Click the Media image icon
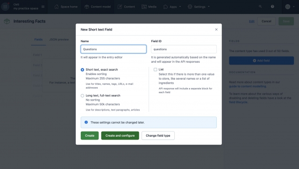Image resolution: width=299 pixels, height=169 pixels. point(144,7)
